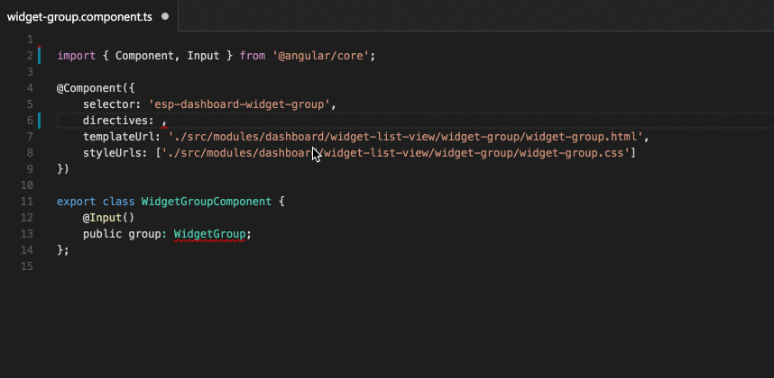Click the 'esp-dashboard-widget-group' string

click(x=239, y=104)
